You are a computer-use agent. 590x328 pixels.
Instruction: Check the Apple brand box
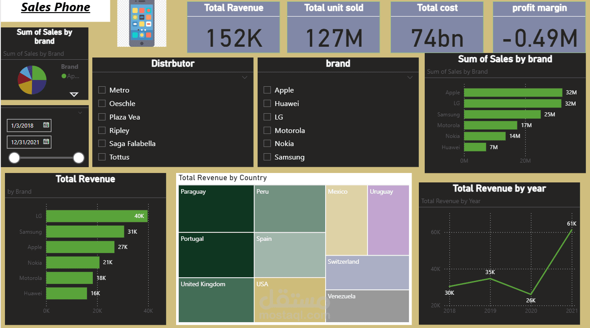[x=267, y=90]
